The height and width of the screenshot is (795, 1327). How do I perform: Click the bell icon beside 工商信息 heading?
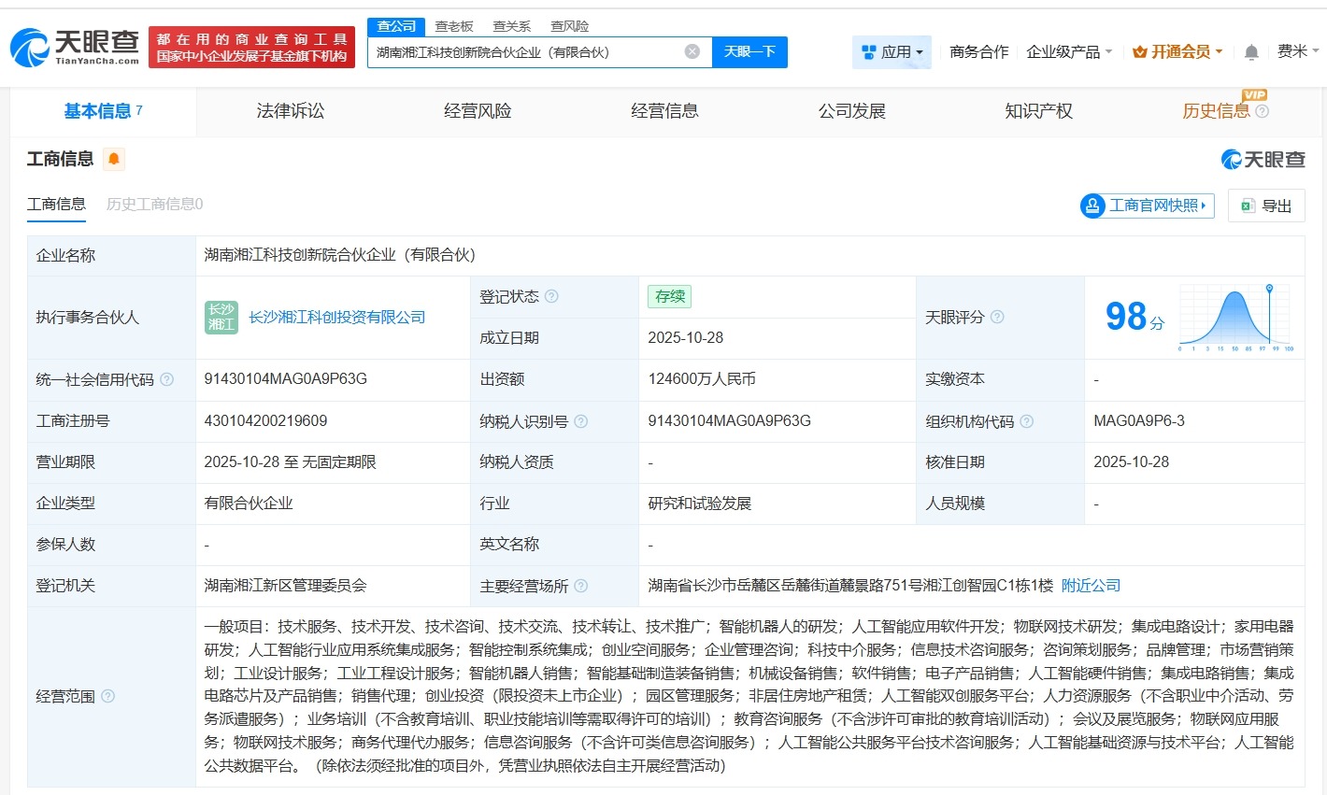(114, 159)
